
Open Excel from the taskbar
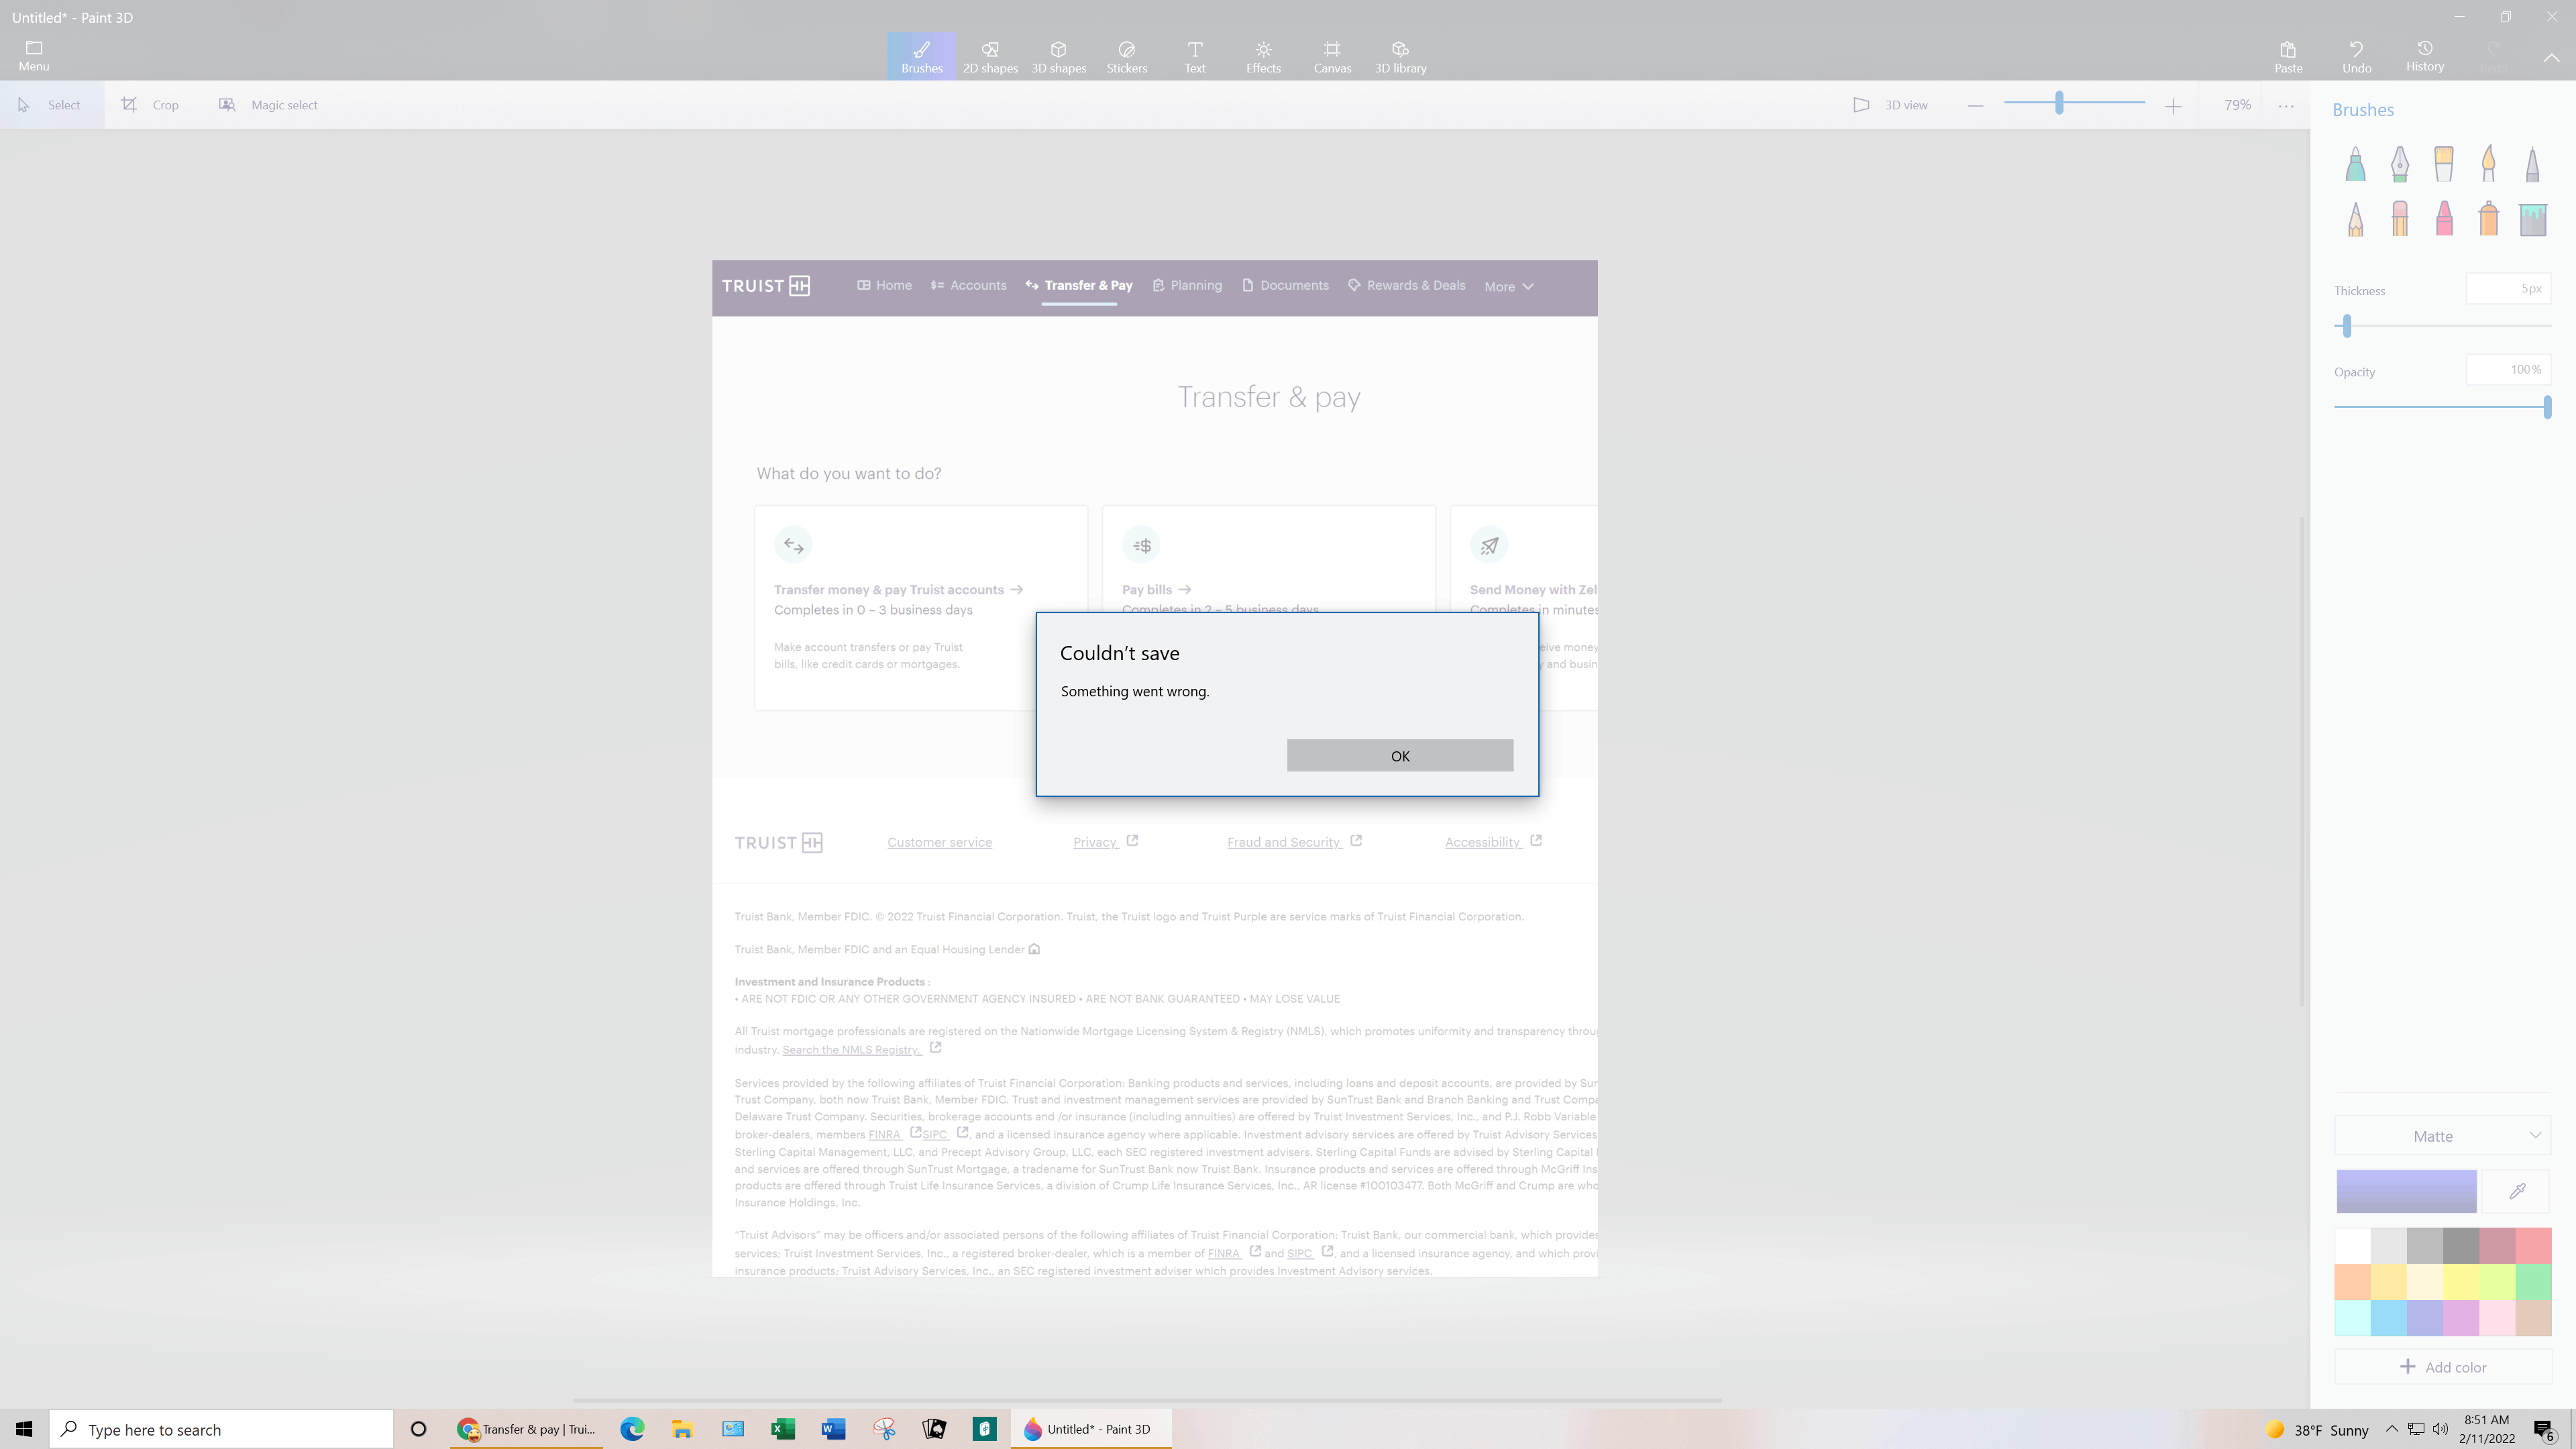pos(782,1429)
